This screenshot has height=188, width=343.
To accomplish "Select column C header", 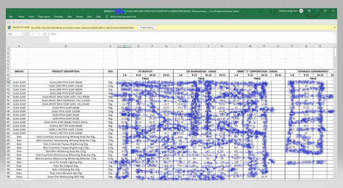I will (x=110, y=46).
